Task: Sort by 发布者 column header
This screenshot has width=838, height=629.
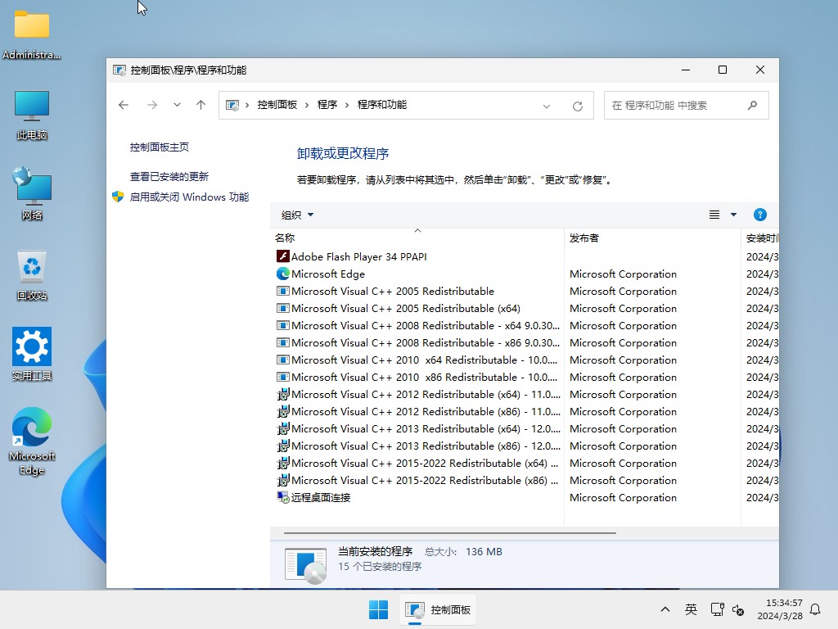Action: pyautogui.click(x=652, y=238)
